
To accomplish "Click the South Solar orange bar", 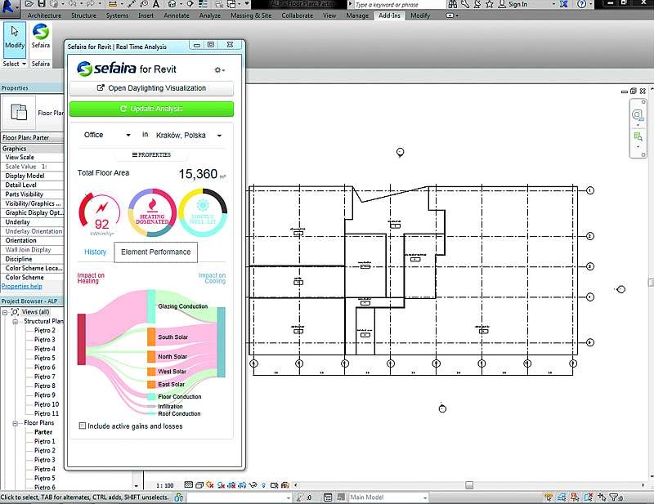I will [151, 337].
